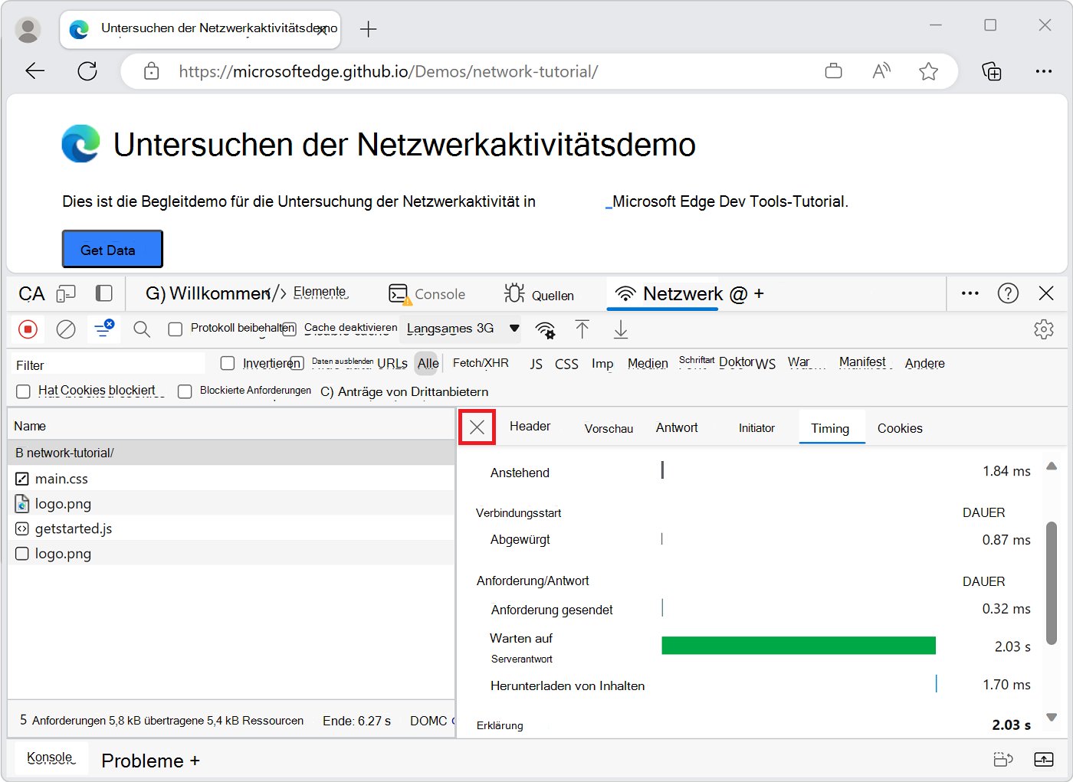Open the network search magnifier icon
Image resolution: width=1073 pixels, height=782 pixels.
[x=141, y=329]
